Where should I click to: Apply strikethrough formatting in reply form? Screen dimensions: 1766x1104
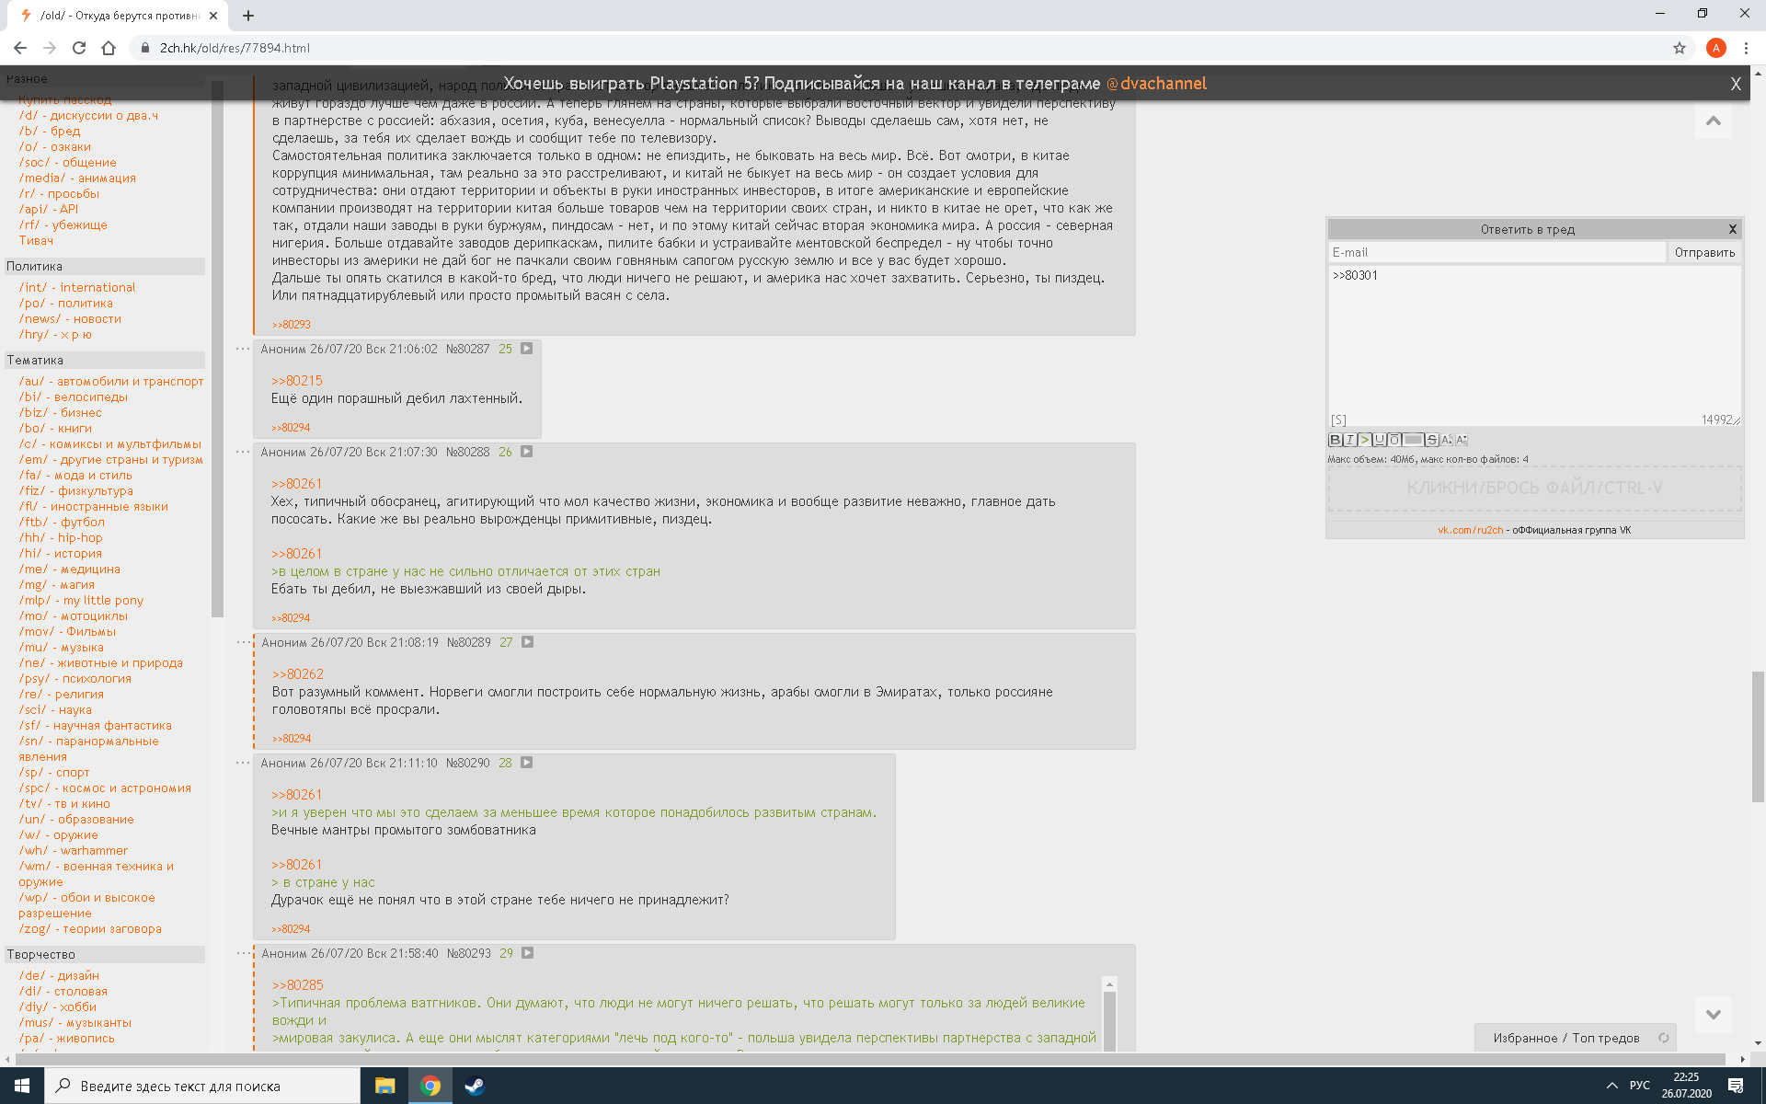click(1432, 440)
